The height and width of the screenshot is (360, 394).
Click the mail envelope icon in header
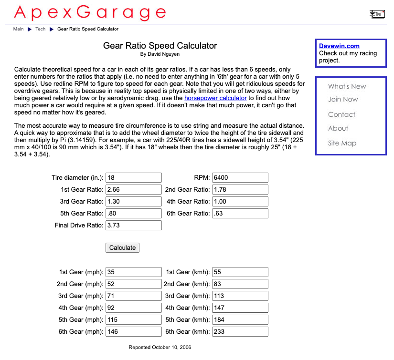[x=377, y=14]
